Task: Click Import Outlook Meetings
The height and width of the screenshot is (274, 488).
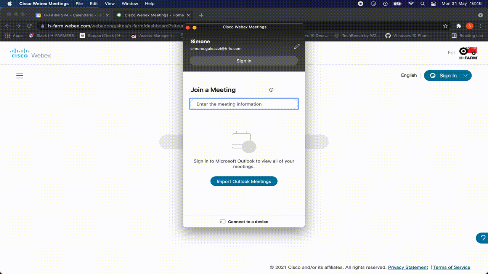Action: [244, 182]
